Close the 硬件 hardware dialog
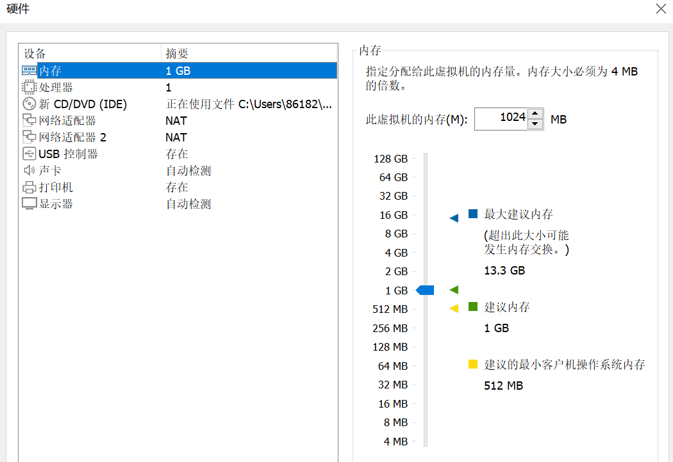Screen dimensions: 673x462 [x=661, y=9]
